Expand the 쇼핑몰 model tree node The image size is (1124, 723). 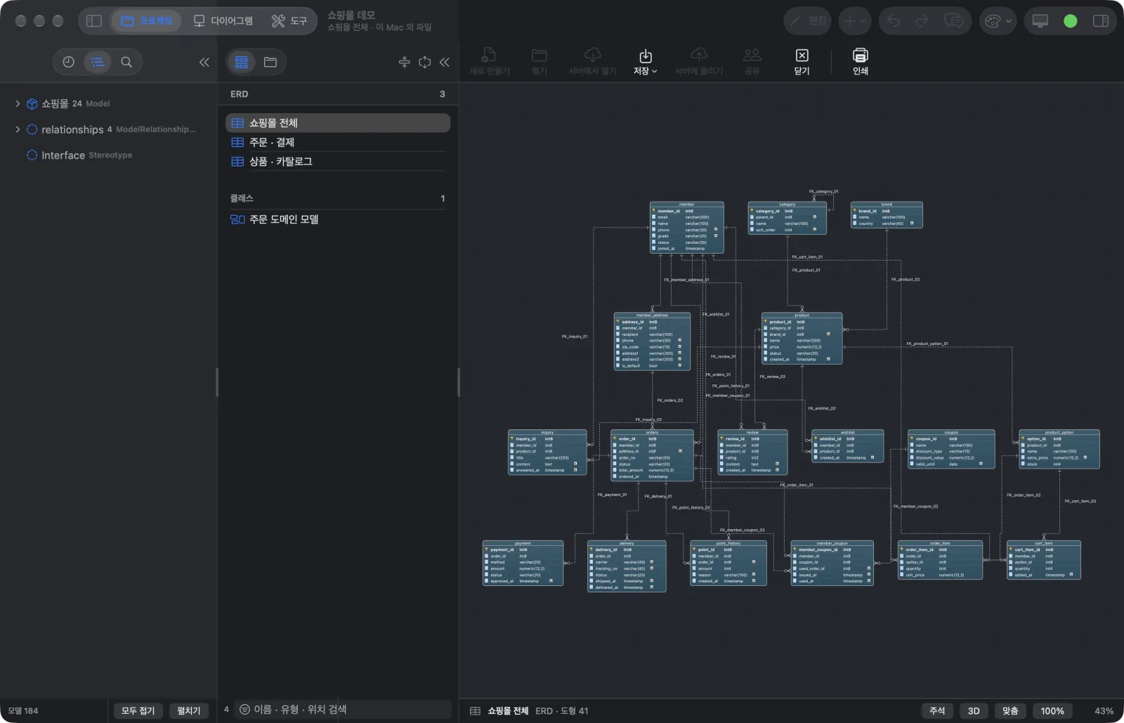tap(18, 103)
